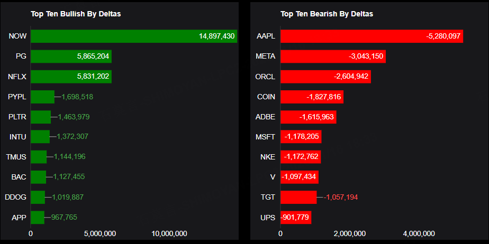Viewport: 489px width, 244px height.
Task: Select the red TGT bar
Action: [298, 197]
